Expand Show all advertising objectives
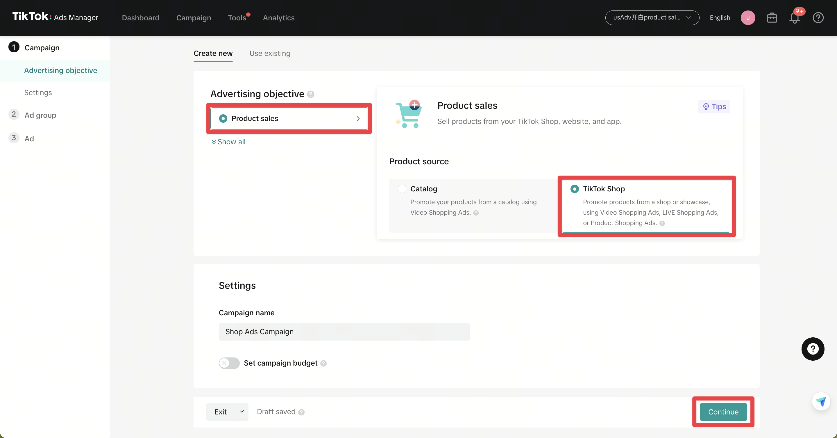The width and height of the screenshot is (837, 438). 228,142
